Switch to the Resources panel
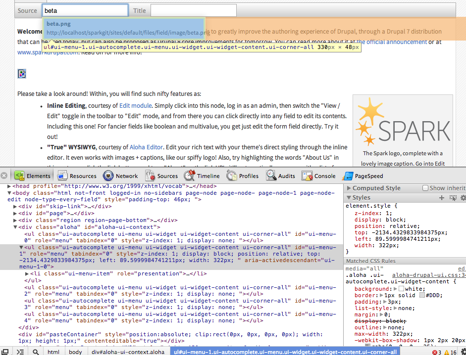The width and height of the screenshot is (466, 355). [77, 176]
